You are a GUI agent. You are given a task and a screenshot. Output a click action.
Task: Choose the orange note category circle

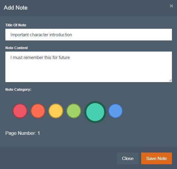coord(38,111)
